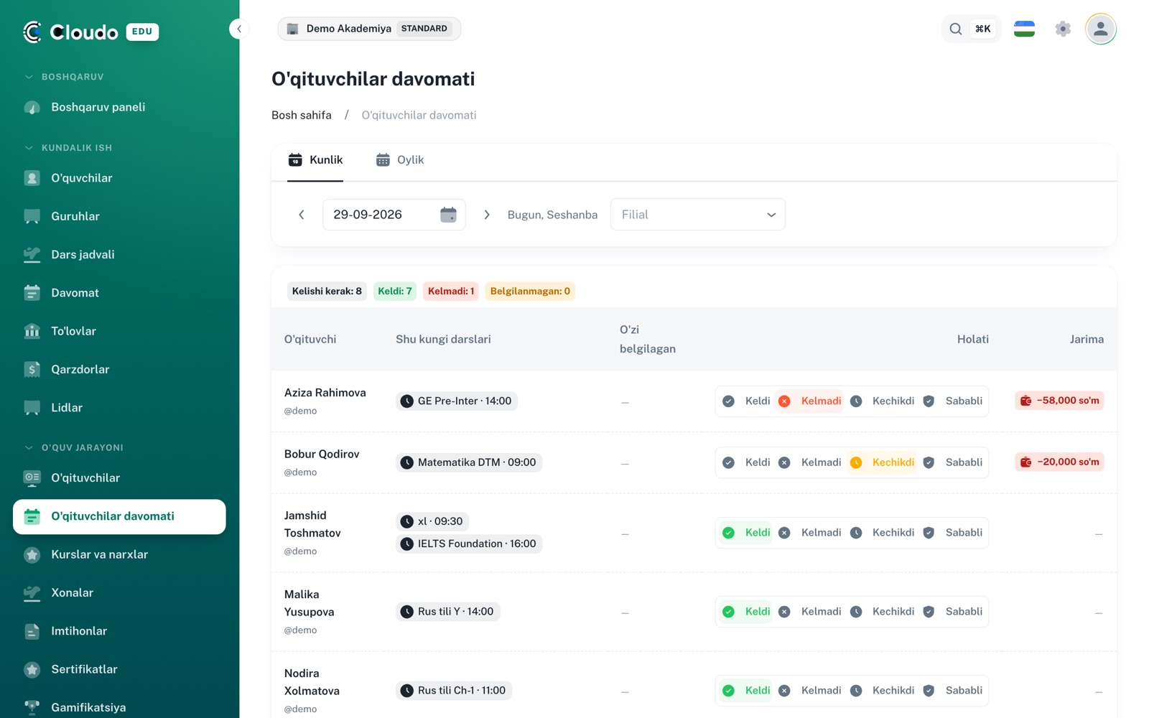Open Boshqaruv paneli menu item
This screenshot has height=718, width=1149.
click(x=119, y=108)
